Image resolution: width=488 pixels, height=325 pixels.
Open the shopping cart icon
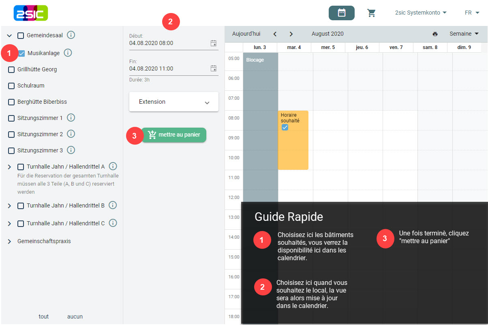[x=371, y=13]
